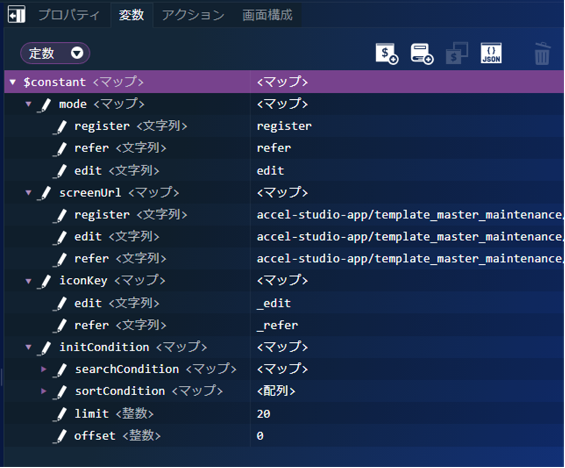Collapse the $constant root node
The height and width of the screenshot is (468, 565).
13,82
